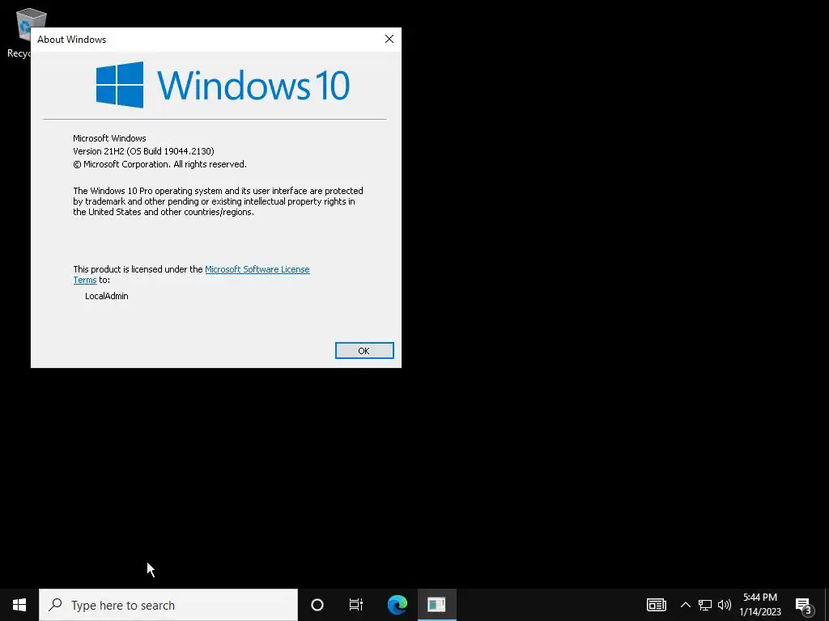Click the taskbar search box

pos(168,605)
